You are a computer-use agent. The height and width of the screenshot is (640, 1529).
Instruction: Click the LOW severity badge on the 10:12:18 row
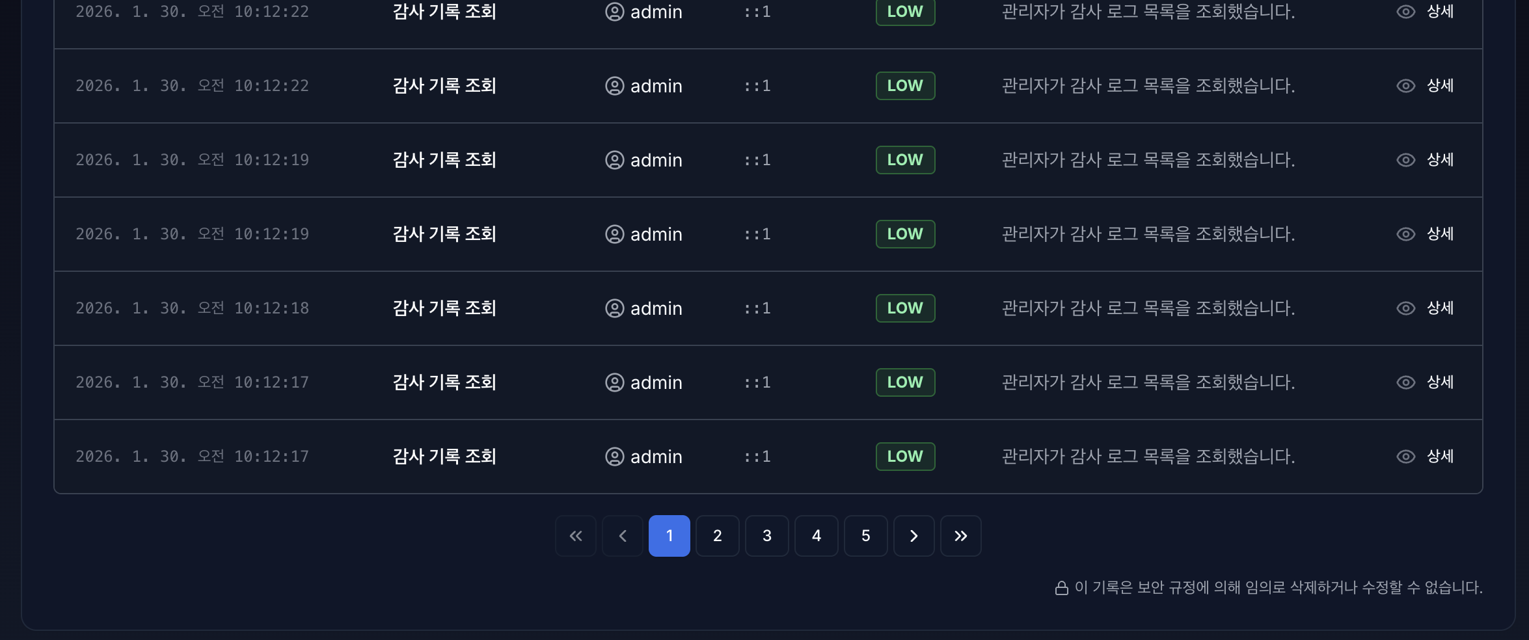coord(905,308)
